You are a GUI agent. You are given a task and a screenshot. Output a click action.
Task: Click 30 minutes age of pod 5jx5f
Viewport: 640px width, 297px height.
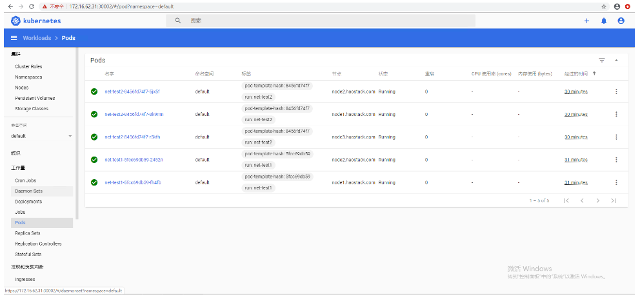tap(576, 91)
